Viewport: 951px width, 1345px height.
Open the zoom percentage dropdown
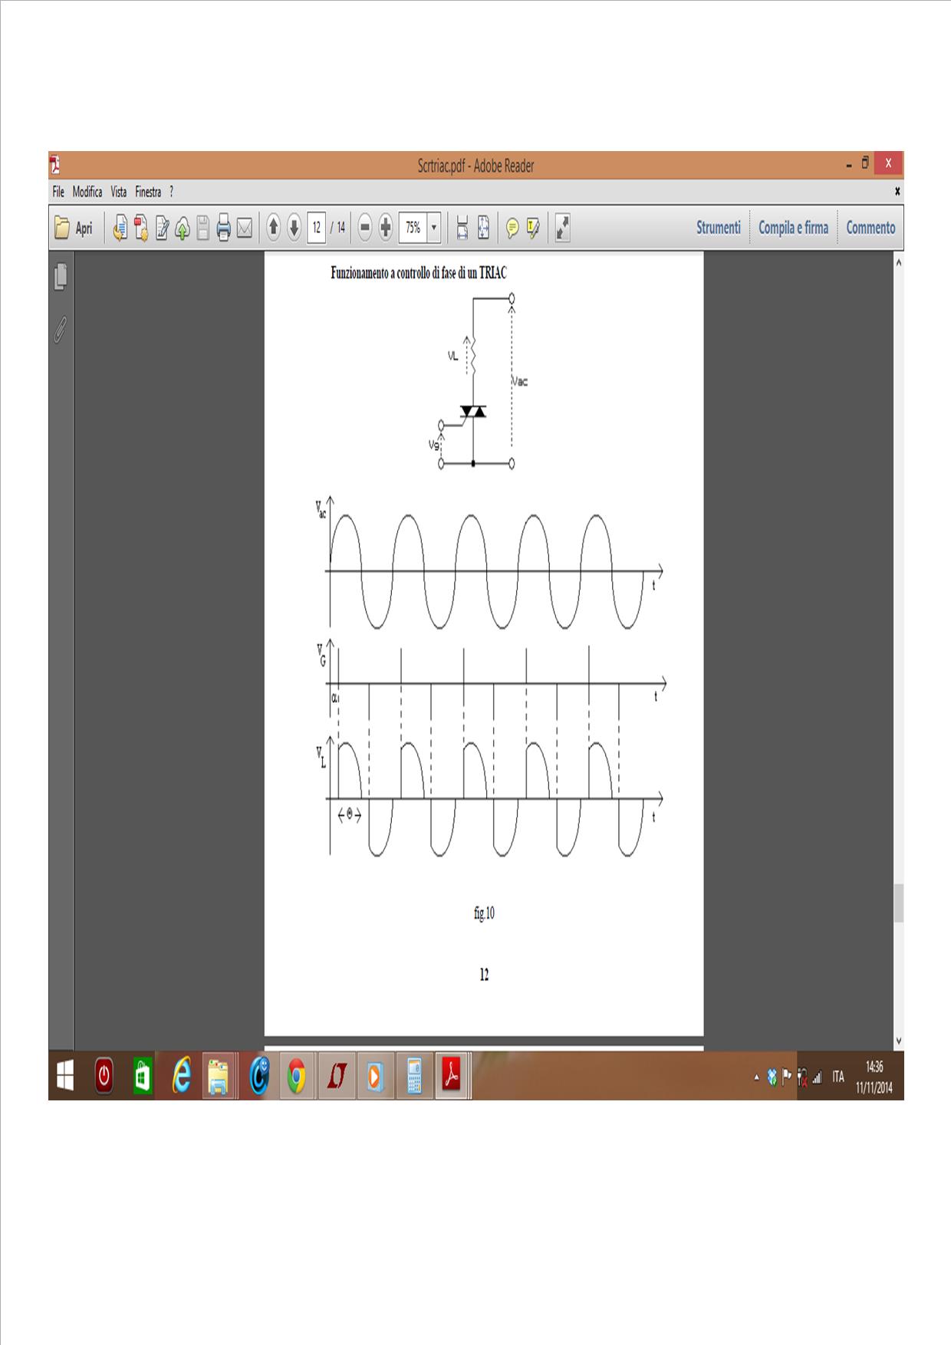click(x=434, y=228)
